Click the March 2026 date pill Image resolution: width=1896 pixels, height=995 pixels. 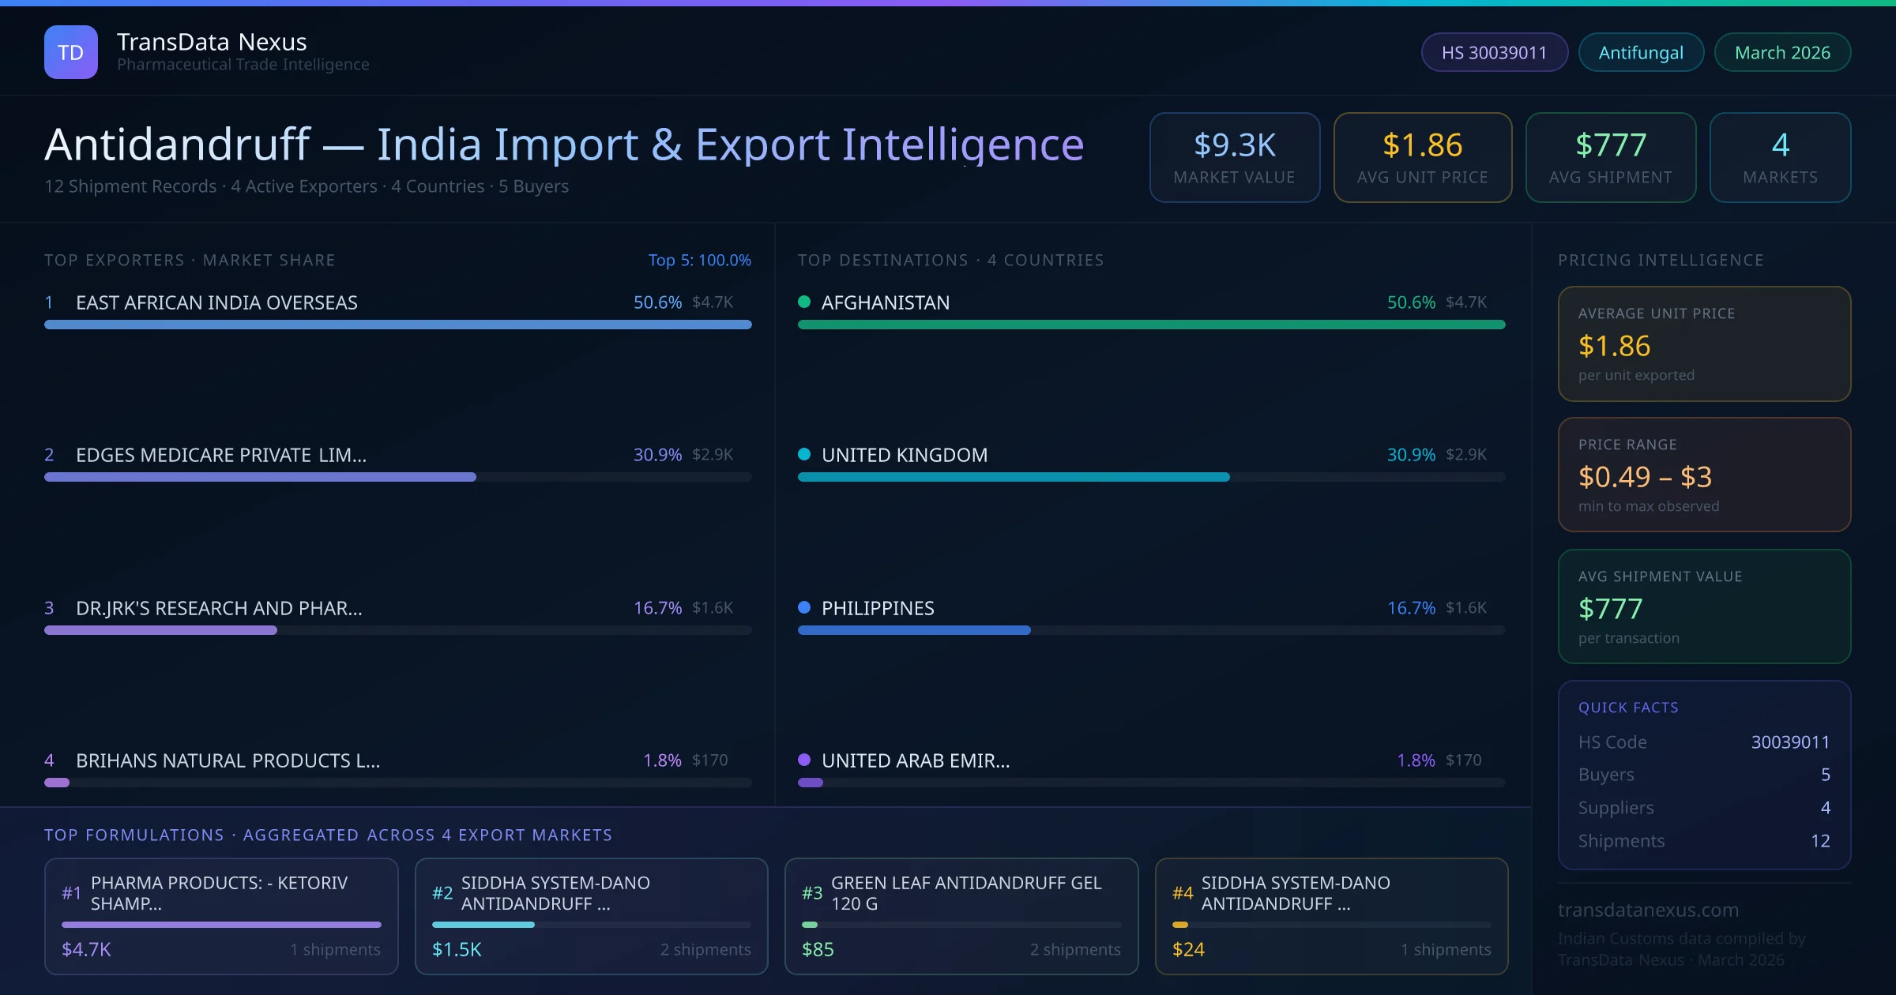pos(1782,52)
